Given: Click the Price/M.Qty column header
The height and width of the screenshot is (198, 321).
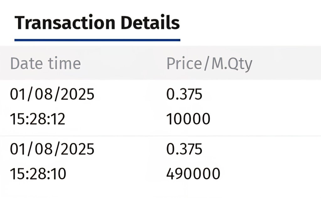Looking at the screenshot, I should pos(209,64).
